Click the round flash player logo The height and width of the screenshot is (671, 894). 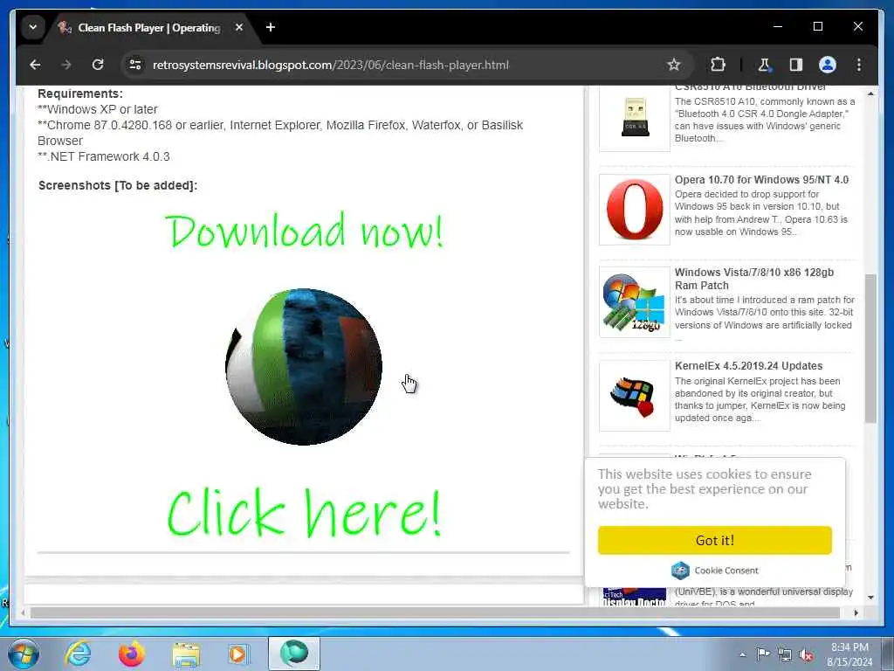(x=304, y=366)
